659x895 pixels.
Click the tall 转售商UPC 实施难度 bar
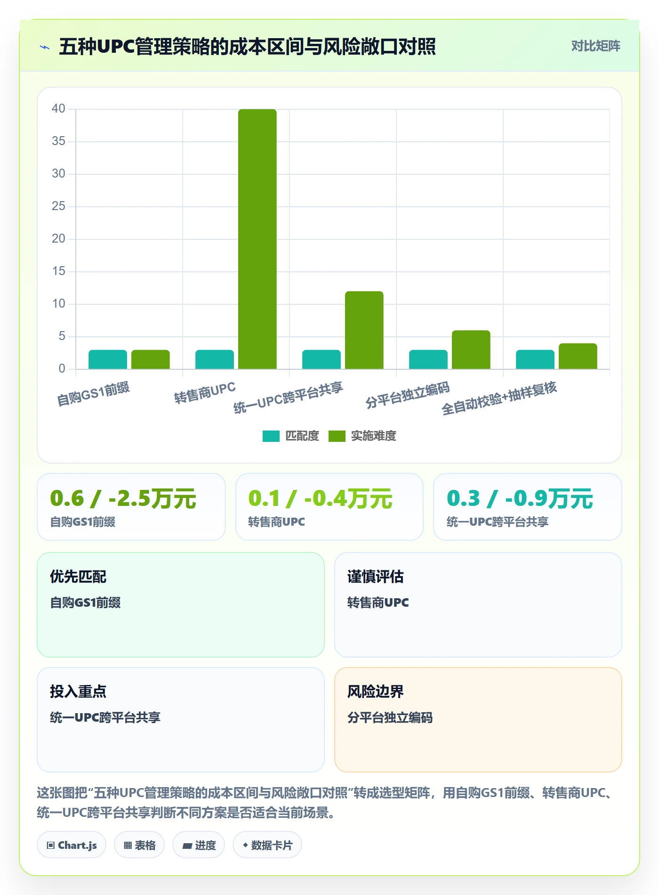coord(257,239)
